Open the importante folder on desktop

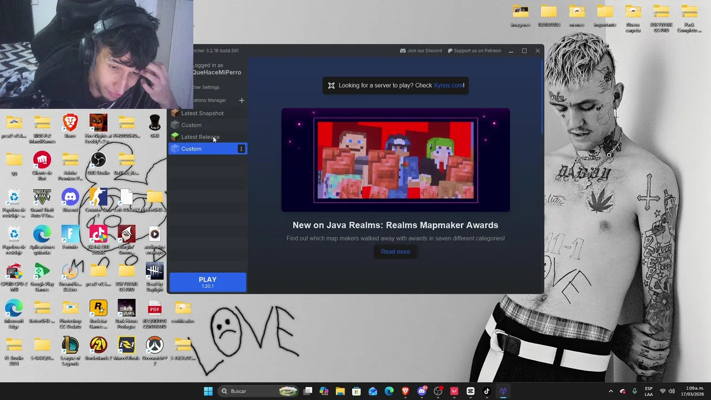point(605,16)
